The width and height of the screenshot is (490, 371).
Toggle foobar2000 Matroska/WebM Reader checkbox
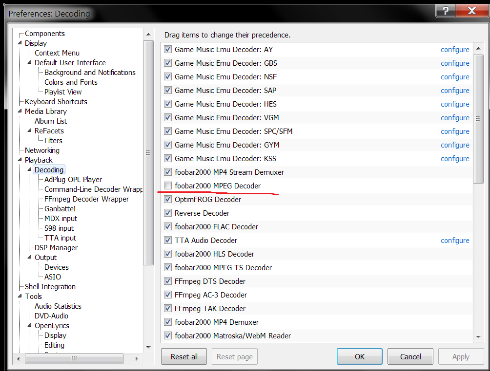168,336
